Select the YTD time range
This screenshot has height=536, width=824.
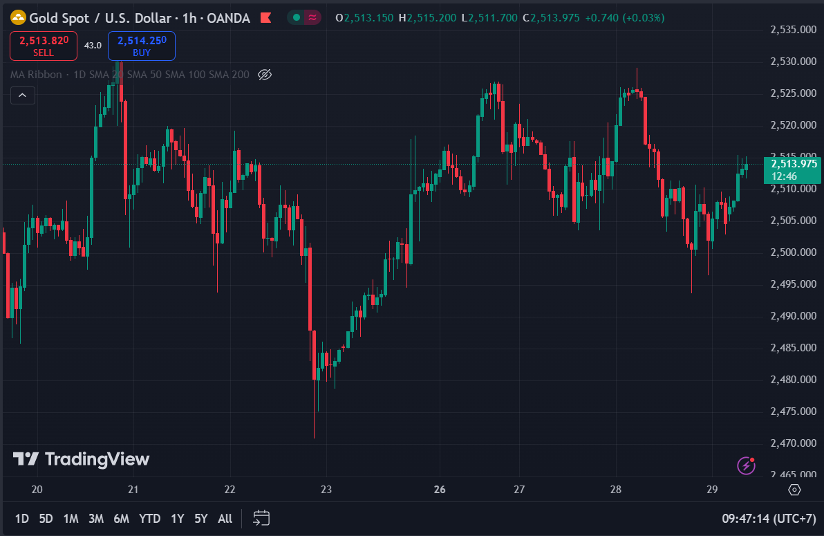[x=150, y=519]
